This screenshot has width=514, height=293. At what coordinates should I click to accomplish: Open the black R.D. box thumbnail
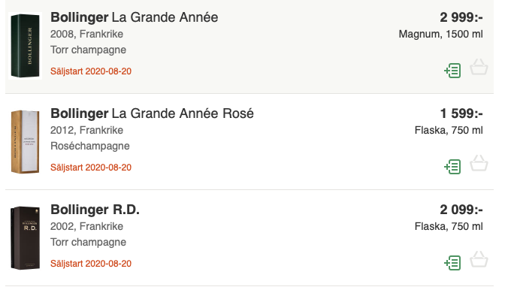[26, 238]
